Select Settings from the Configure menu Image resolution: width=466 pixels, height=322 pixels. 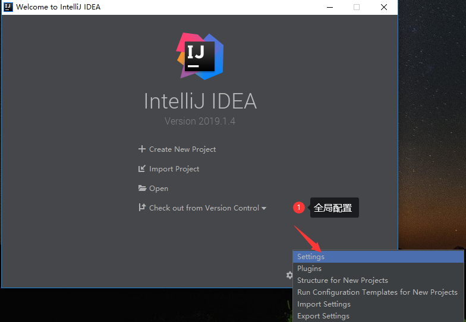click(311, 257)
